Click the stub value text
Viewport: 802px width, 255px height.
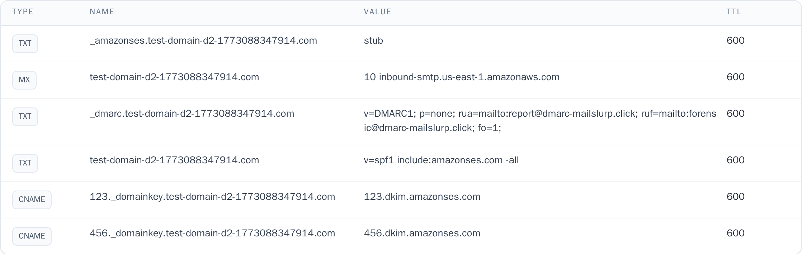click(x=373, y=40)
